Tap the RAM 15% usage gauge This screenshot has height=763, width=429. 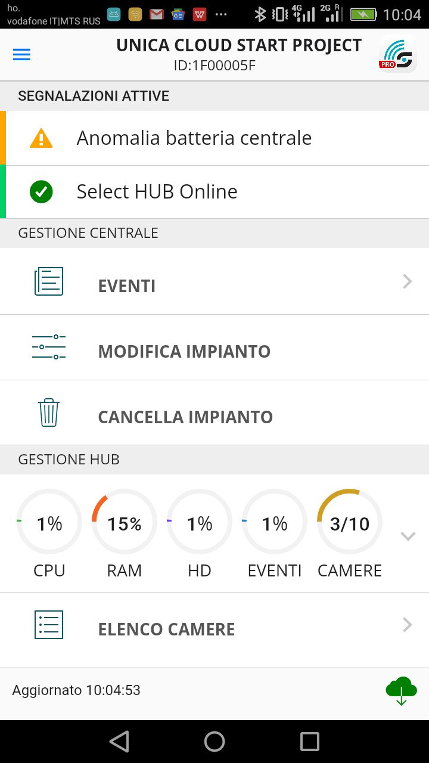[125, 523]
